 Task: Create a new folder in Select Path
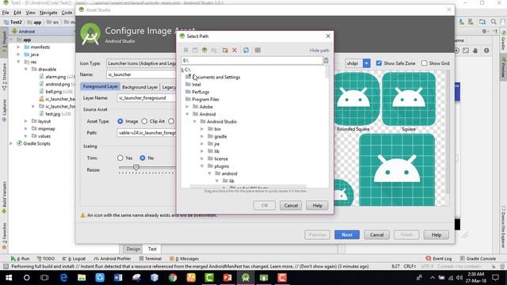(x=225, y=50)
